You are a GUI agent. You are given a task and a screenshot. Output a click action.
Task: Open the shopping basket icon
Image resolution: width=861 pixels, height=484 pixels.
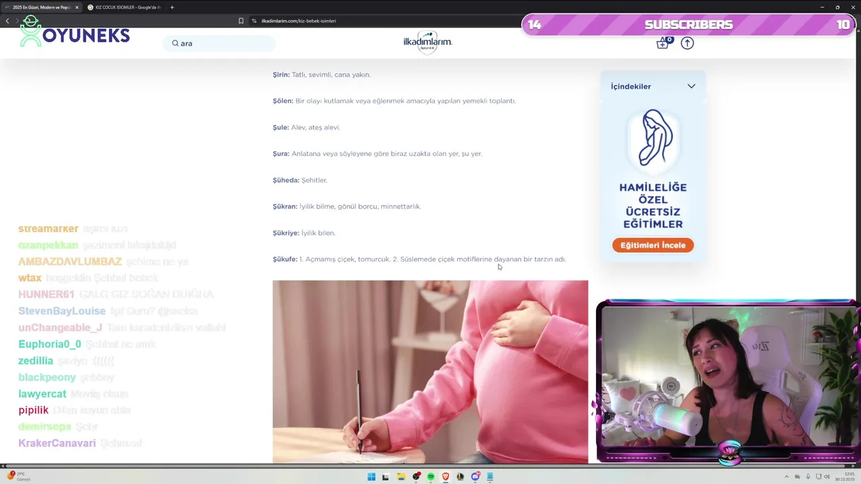tap(663, 43)
